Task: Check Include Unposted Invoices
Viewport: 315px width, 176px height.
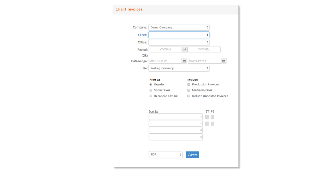Action: pos(189,96)
